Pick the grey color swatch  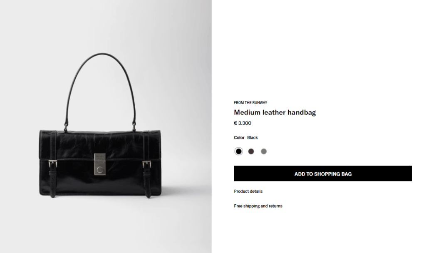pos(263,151)
